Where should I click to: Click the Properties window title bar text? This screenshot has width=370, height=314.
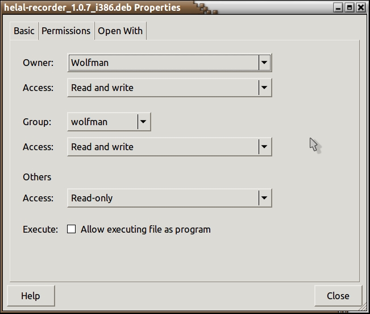(x=92, y=8)
